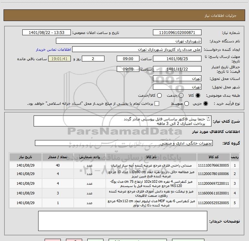Click the item name میز مطالعه حائل دار
This screenshot has height=241, width=249.
pyautogui.click(x=151, y=174)
